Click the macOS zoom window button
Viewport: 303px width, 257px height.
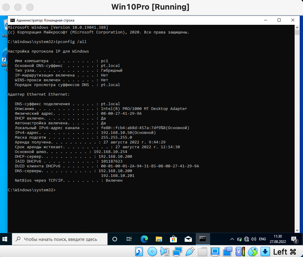pyautogui.click(x=30, y=7)
